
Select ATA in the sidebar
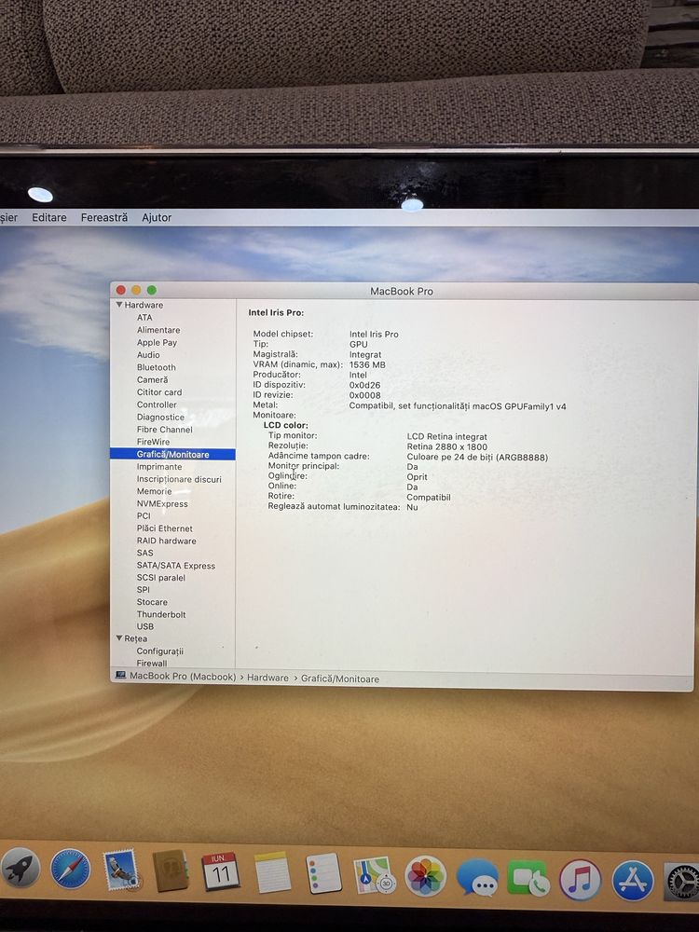pos(144,318)
